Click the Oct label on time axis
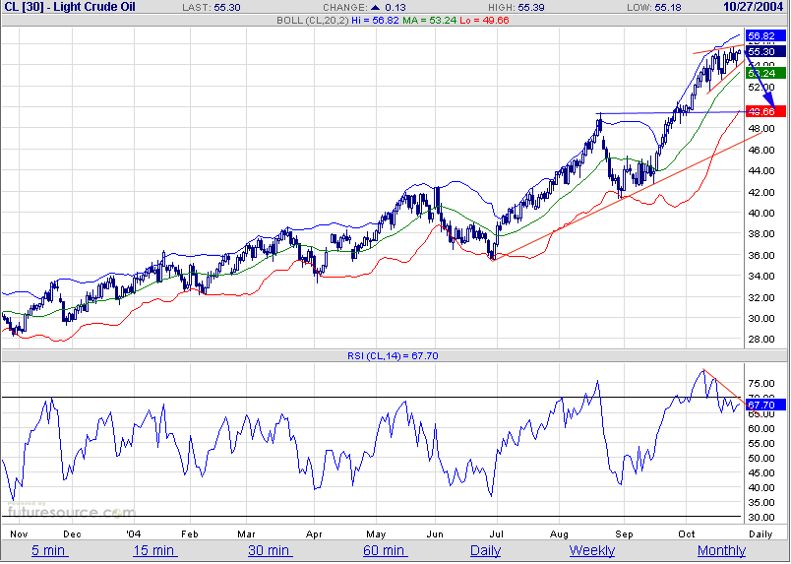Image resolution: width=791 pixels, height=564 pixels. tap(685, 533)
